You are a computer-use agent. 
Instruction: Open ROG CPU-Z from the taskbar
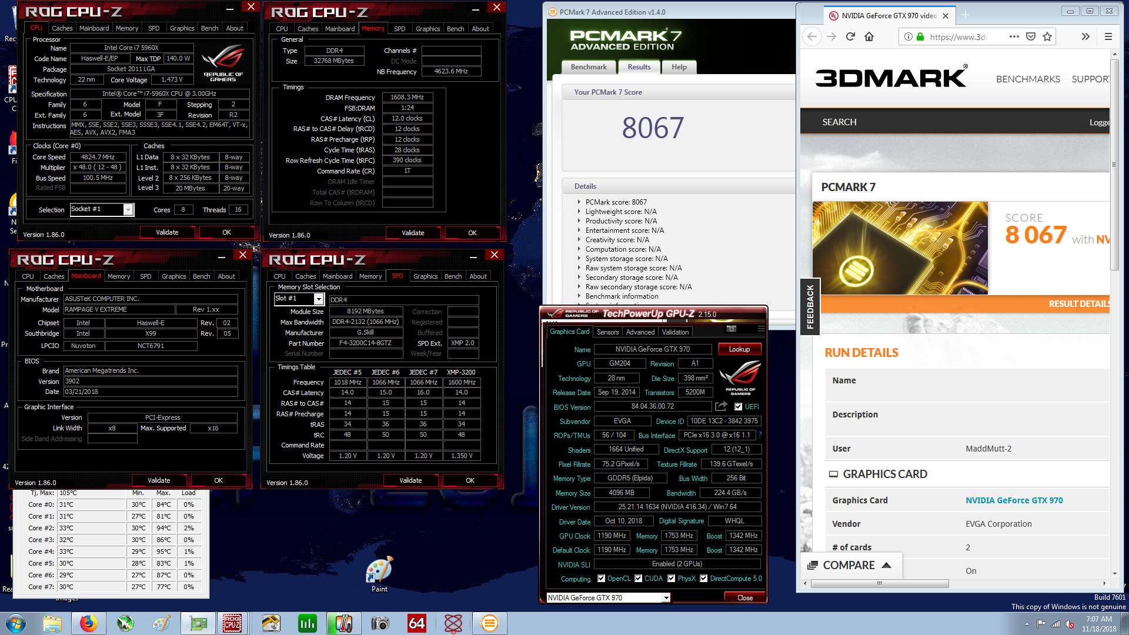(x=232, y=623)
